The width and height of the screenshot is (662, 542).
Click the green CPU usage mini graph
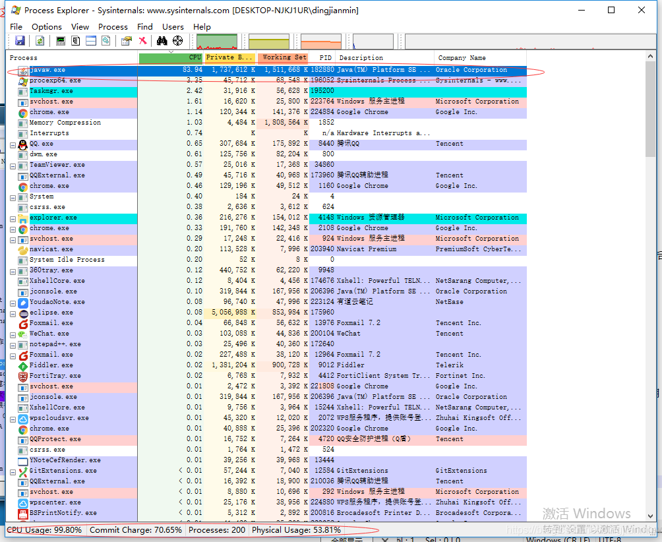(217, 42)
